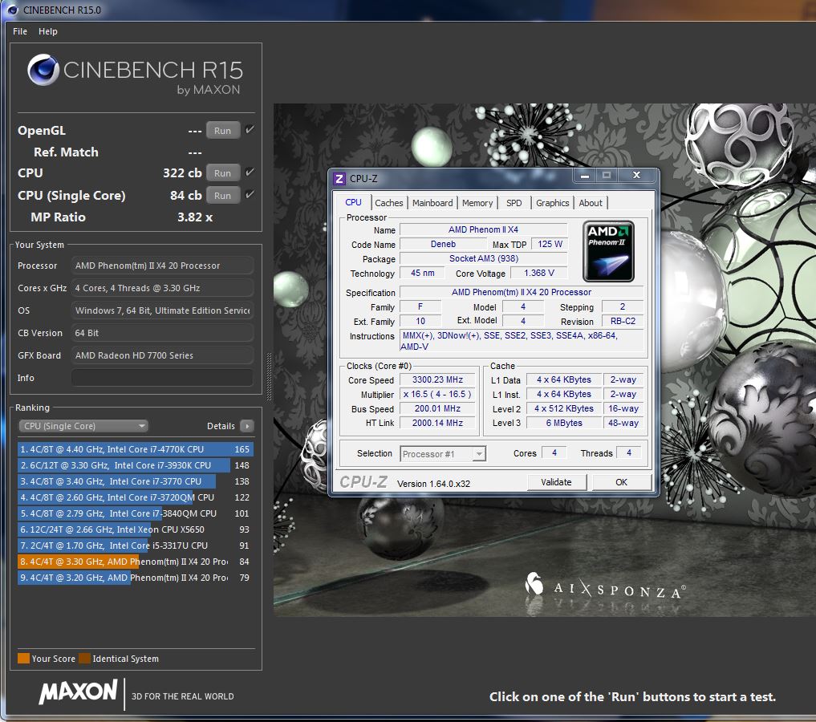The image size is (816, 722).
Task: Click the AIXSPONZA logo in the render
Action: pos(605,586)
